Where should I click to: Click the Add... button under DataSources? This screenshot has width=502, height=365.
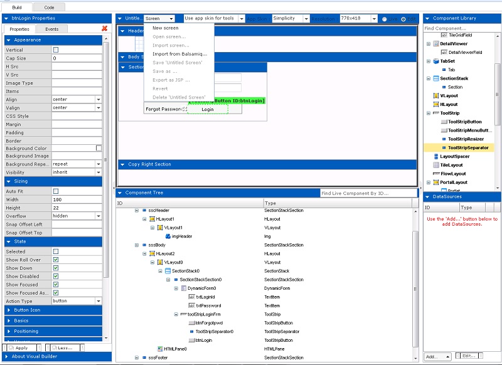(437, 356)
